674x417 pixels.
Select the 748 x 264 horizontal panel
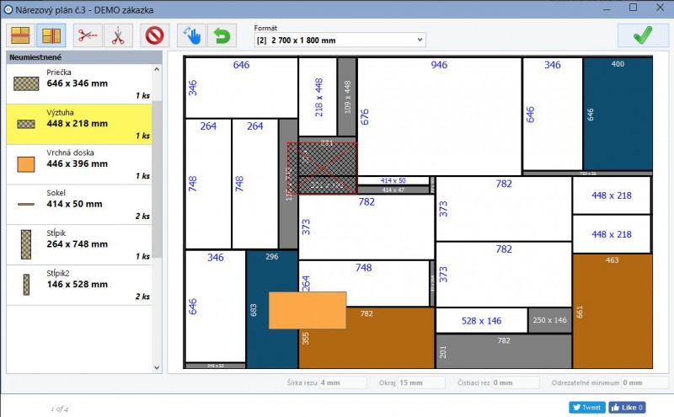[364, 283]
